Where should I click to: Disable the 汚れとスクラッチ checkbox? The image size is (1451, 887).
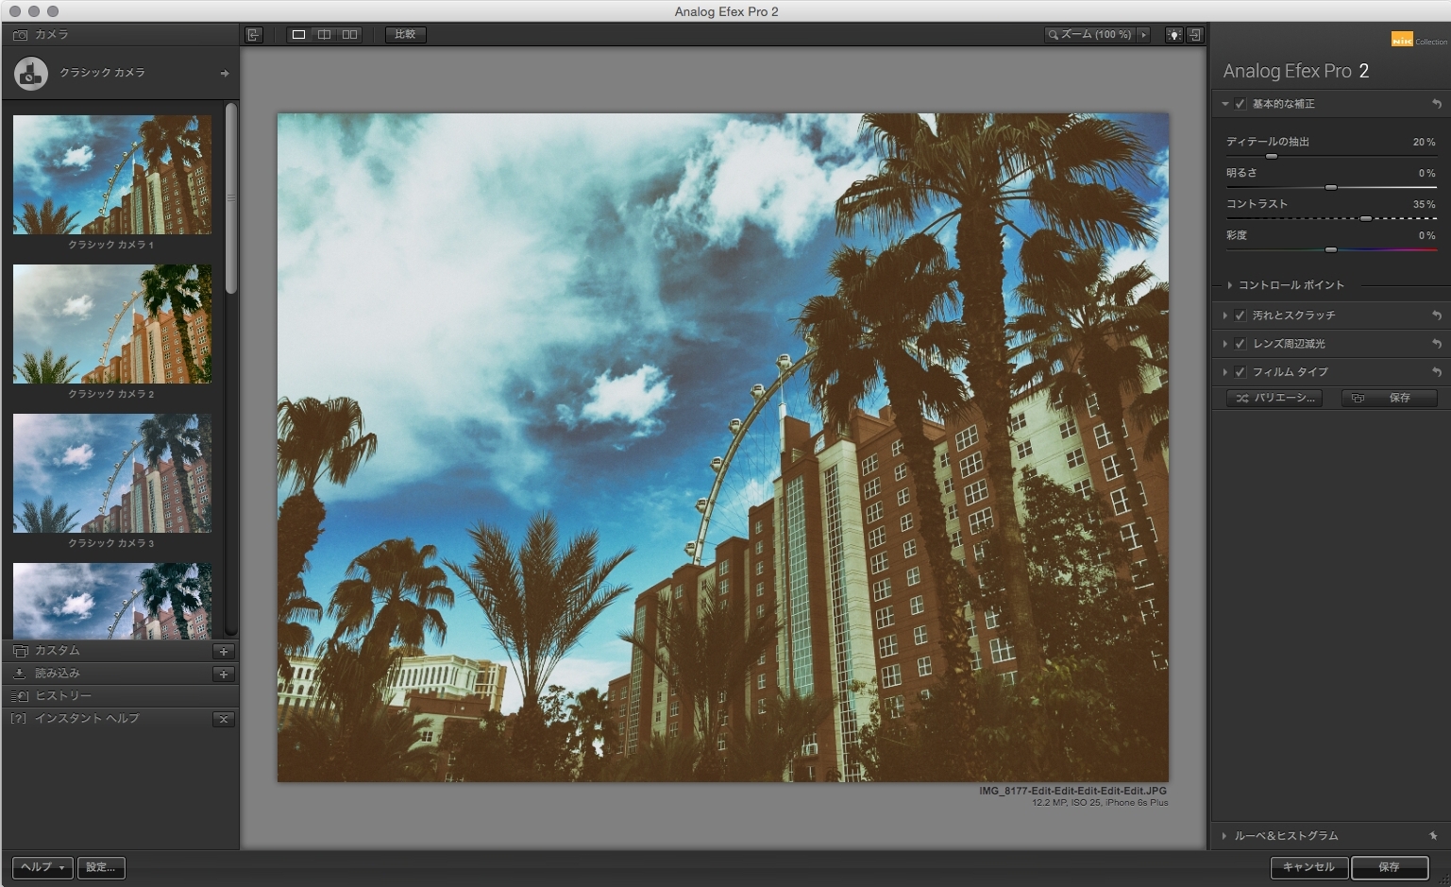[x=1240, y=316]
